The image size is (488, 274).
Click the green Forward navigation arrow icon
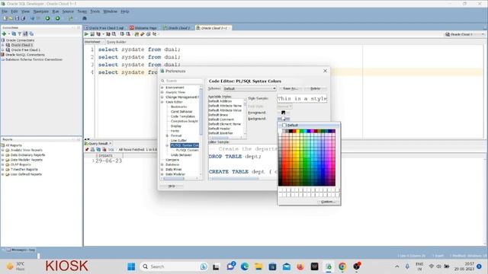[x=58, y=18]
